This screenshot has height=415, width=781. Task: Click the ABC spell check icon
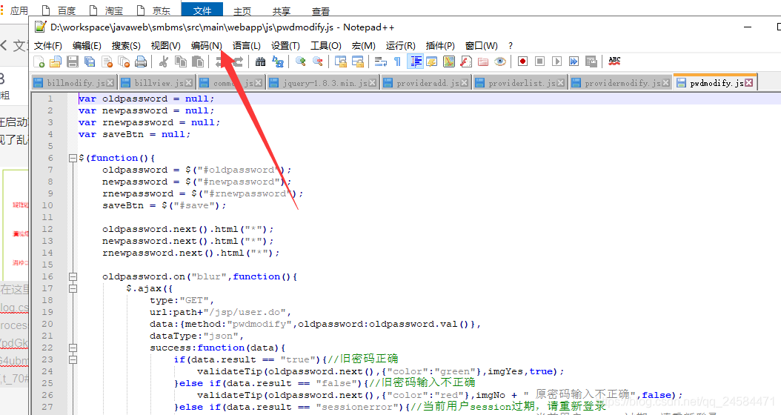(x=614, y=62)
